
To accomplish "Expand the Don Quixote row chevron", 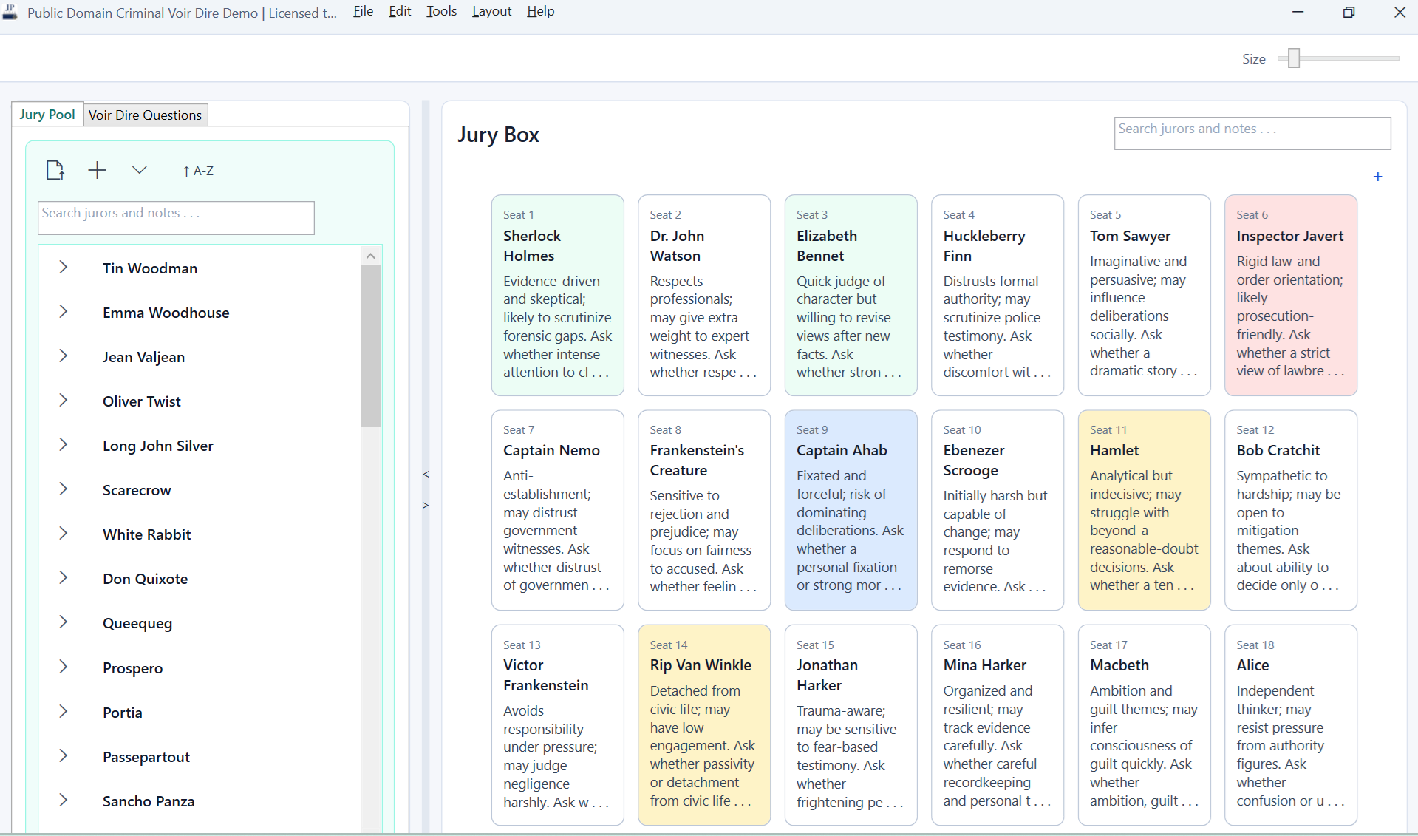I will tap(64, 577).
